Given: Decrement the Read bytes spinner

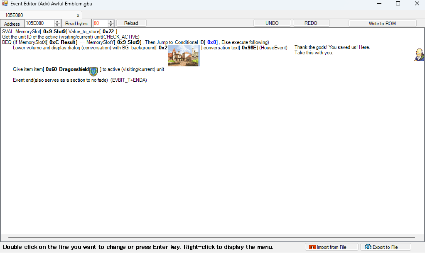Looking at the screenshot, I should 111,25.
